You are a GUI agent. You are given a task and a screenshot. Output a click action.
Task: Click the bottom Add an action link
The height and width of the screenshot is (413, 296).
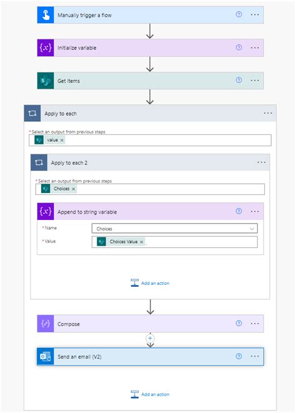click(x=150, y=394)
